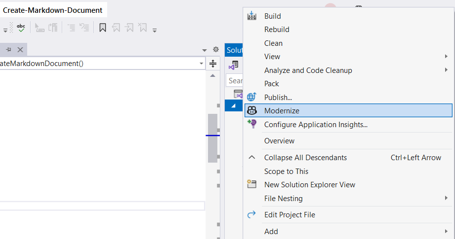455x239 pixels.
Task: Open Configure Application Insights...
Action: click(348, 124)
